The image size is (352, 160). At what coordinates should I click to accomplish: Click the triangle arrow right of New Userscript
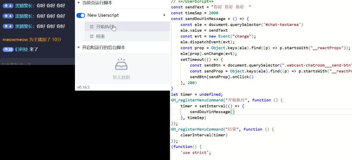164,15
